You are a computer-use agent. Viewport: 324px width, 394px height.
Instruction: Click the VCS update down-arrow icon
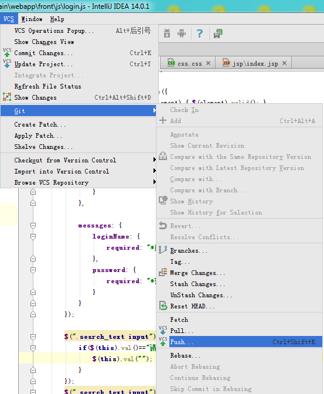pos(7,63)
